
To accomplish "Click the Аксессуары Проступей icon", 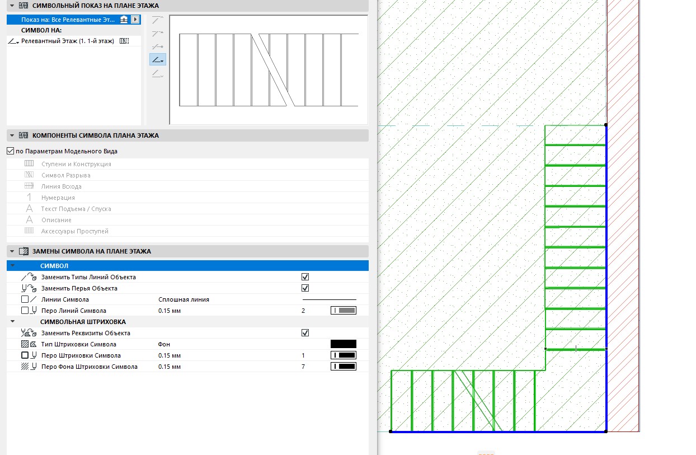I will tap(29, 231).
